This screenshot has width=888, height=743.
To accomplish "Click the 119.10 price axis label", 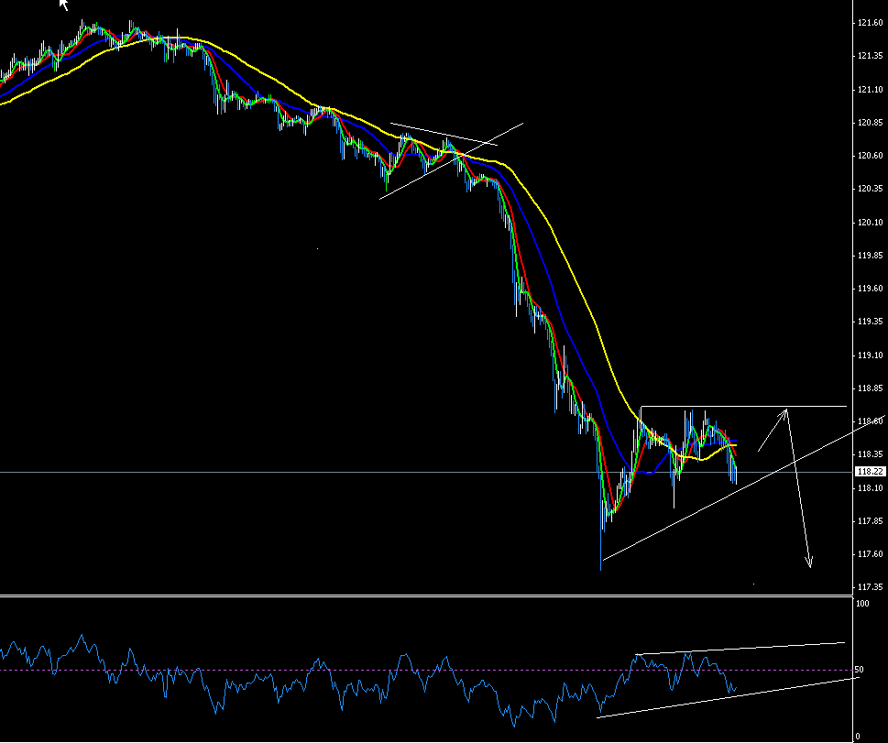I will [x=871, y=355].
